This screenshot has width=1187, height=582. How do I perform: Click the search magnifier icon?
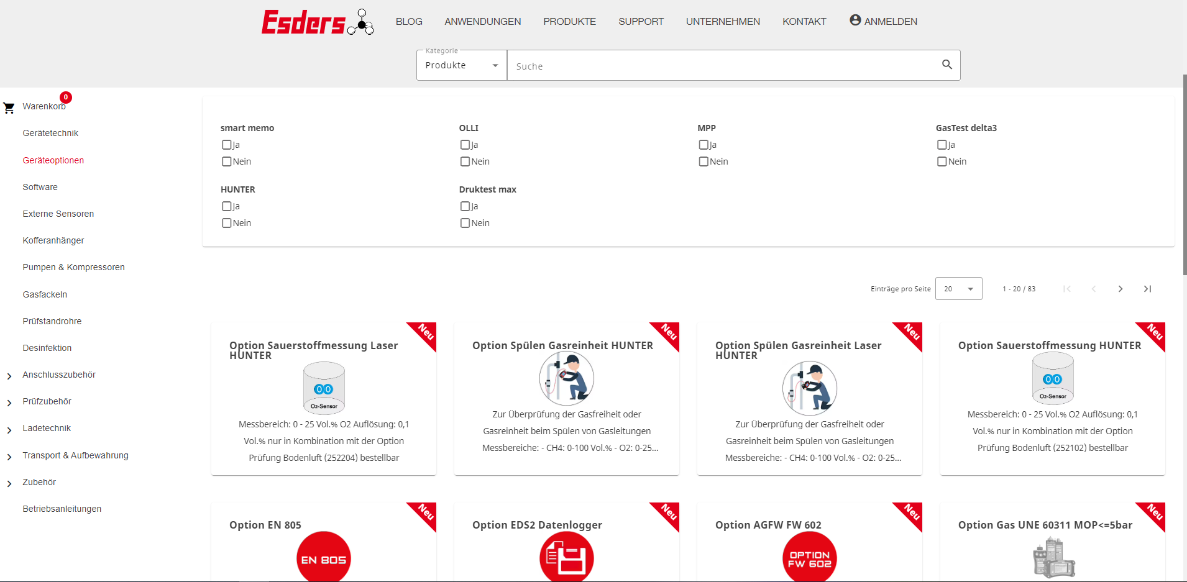click(946, 64)
